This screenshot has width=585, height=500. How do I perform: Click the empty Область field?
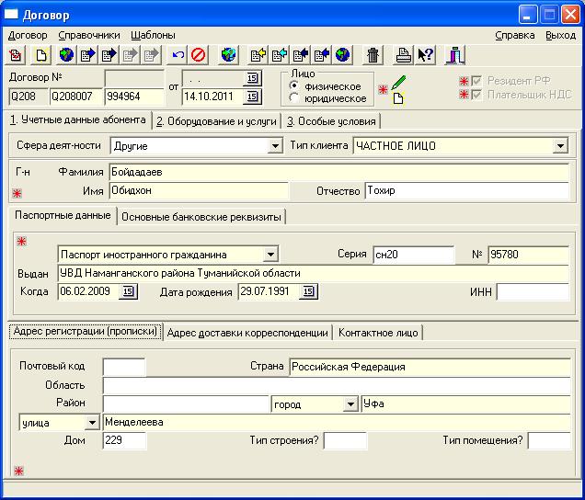[337, 385]
